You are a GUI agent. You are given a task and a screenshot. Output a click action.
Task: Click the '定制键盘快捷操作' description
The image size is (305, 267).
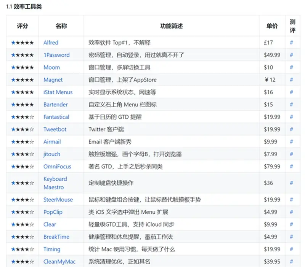pyautogui.click(x=111, y=183)
